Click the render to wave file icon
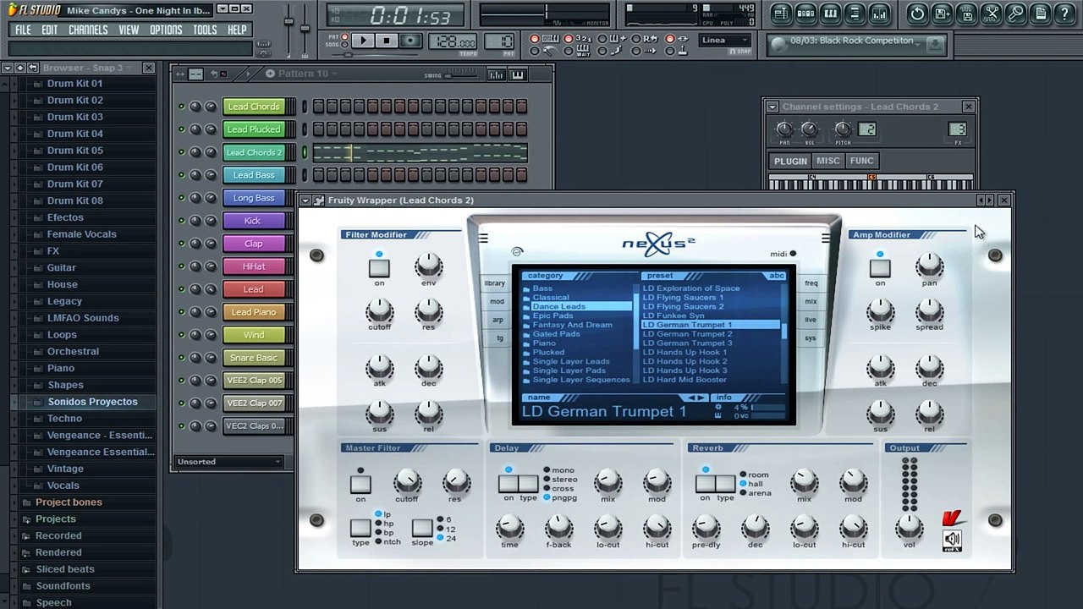The height and width of the screenshot is (609, 1083). pos(966,14)
